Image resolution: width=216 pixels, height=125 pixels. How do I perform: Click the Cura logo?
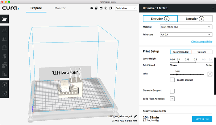[x=10, y=8]
